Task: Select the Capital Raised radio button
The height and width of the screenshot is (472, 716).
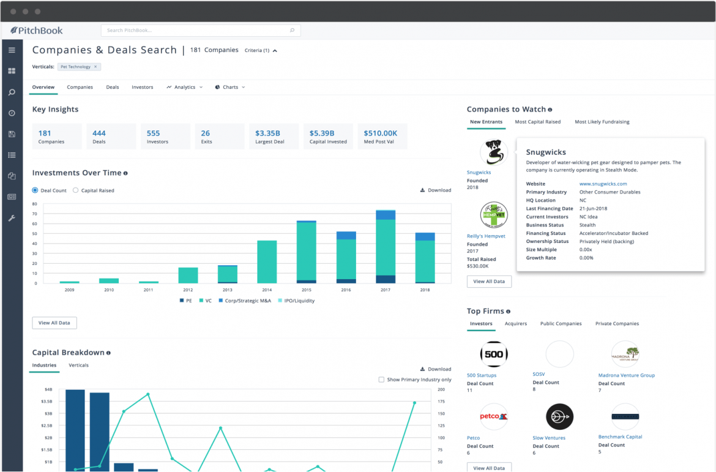Action: pos(76,190)
